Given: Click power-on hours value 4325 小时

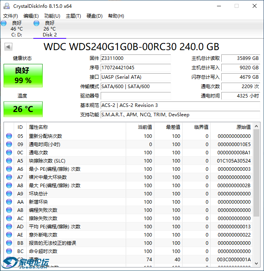Looking at the screenshot, I should coord(240,96).
